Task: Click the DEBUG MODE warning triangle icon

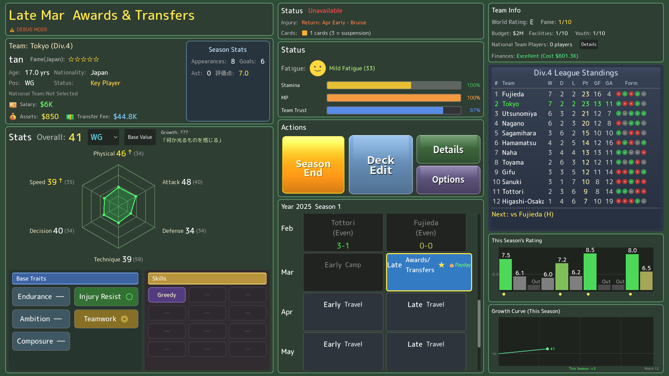Action: pyautogui.click(x=13, y=29)
